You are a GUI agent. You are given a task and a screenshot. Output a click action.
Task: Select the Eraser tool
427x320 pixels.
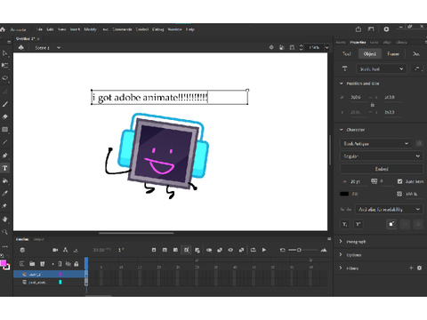(5, 116)
